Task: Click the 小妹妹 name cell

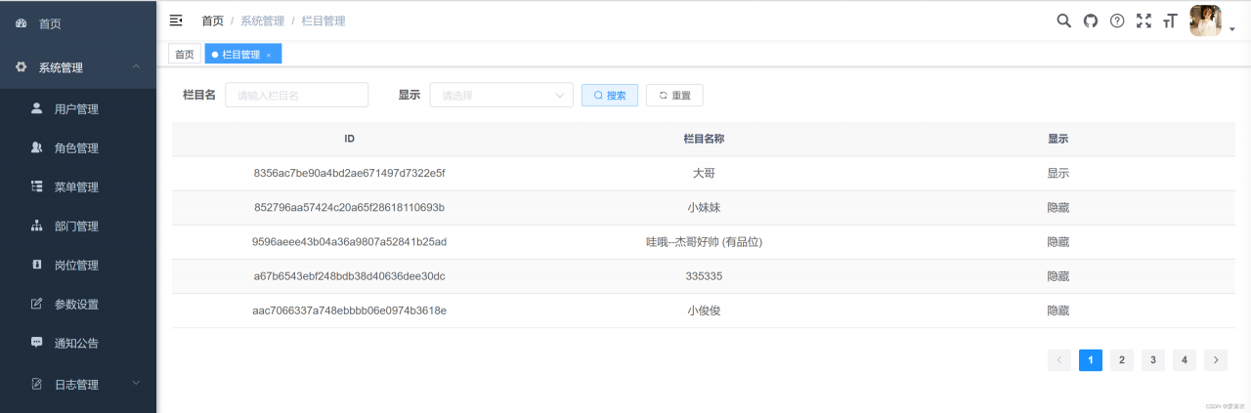Action: (x=704, y=207)
